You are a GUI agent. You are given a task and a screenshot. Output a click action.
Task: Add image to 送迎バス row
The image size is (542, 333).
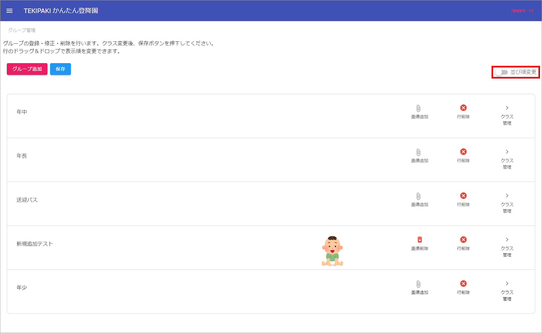coord(418,196)
